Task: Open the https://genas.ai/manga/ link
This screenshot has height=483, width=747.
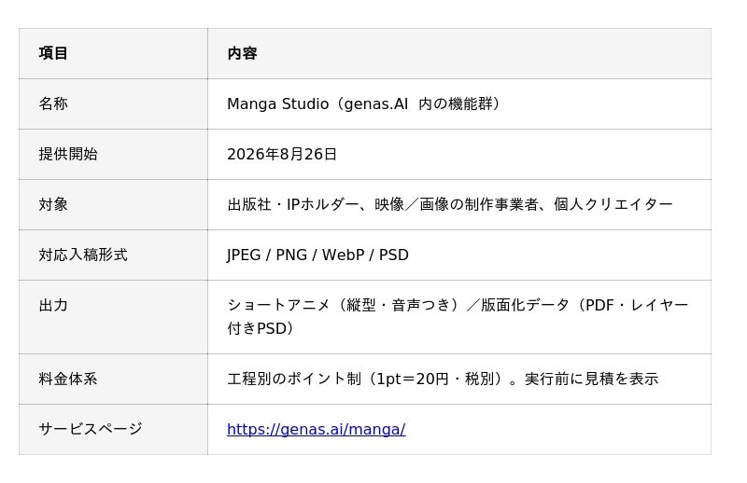Action: point(317,429)
